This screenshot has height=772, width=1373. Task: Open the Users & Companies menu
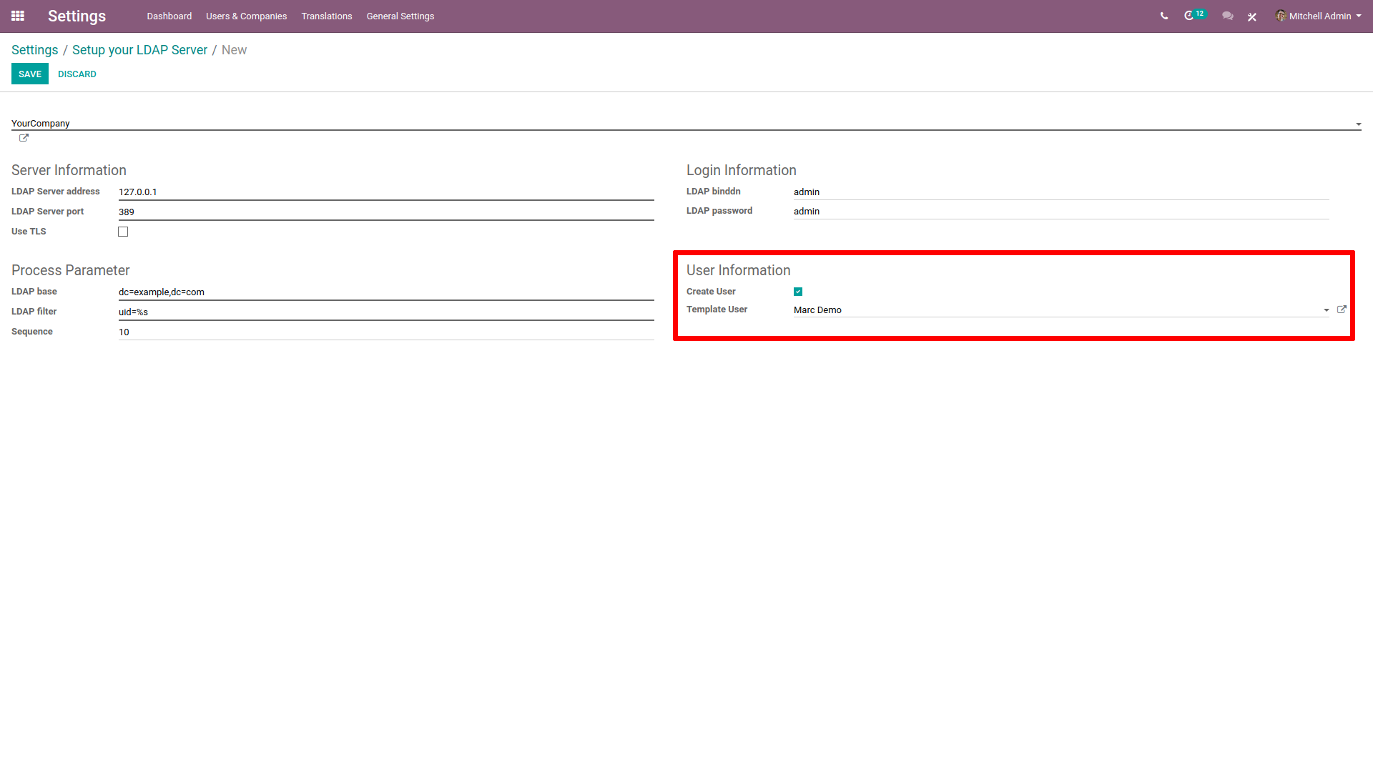(x=246, y=16)
